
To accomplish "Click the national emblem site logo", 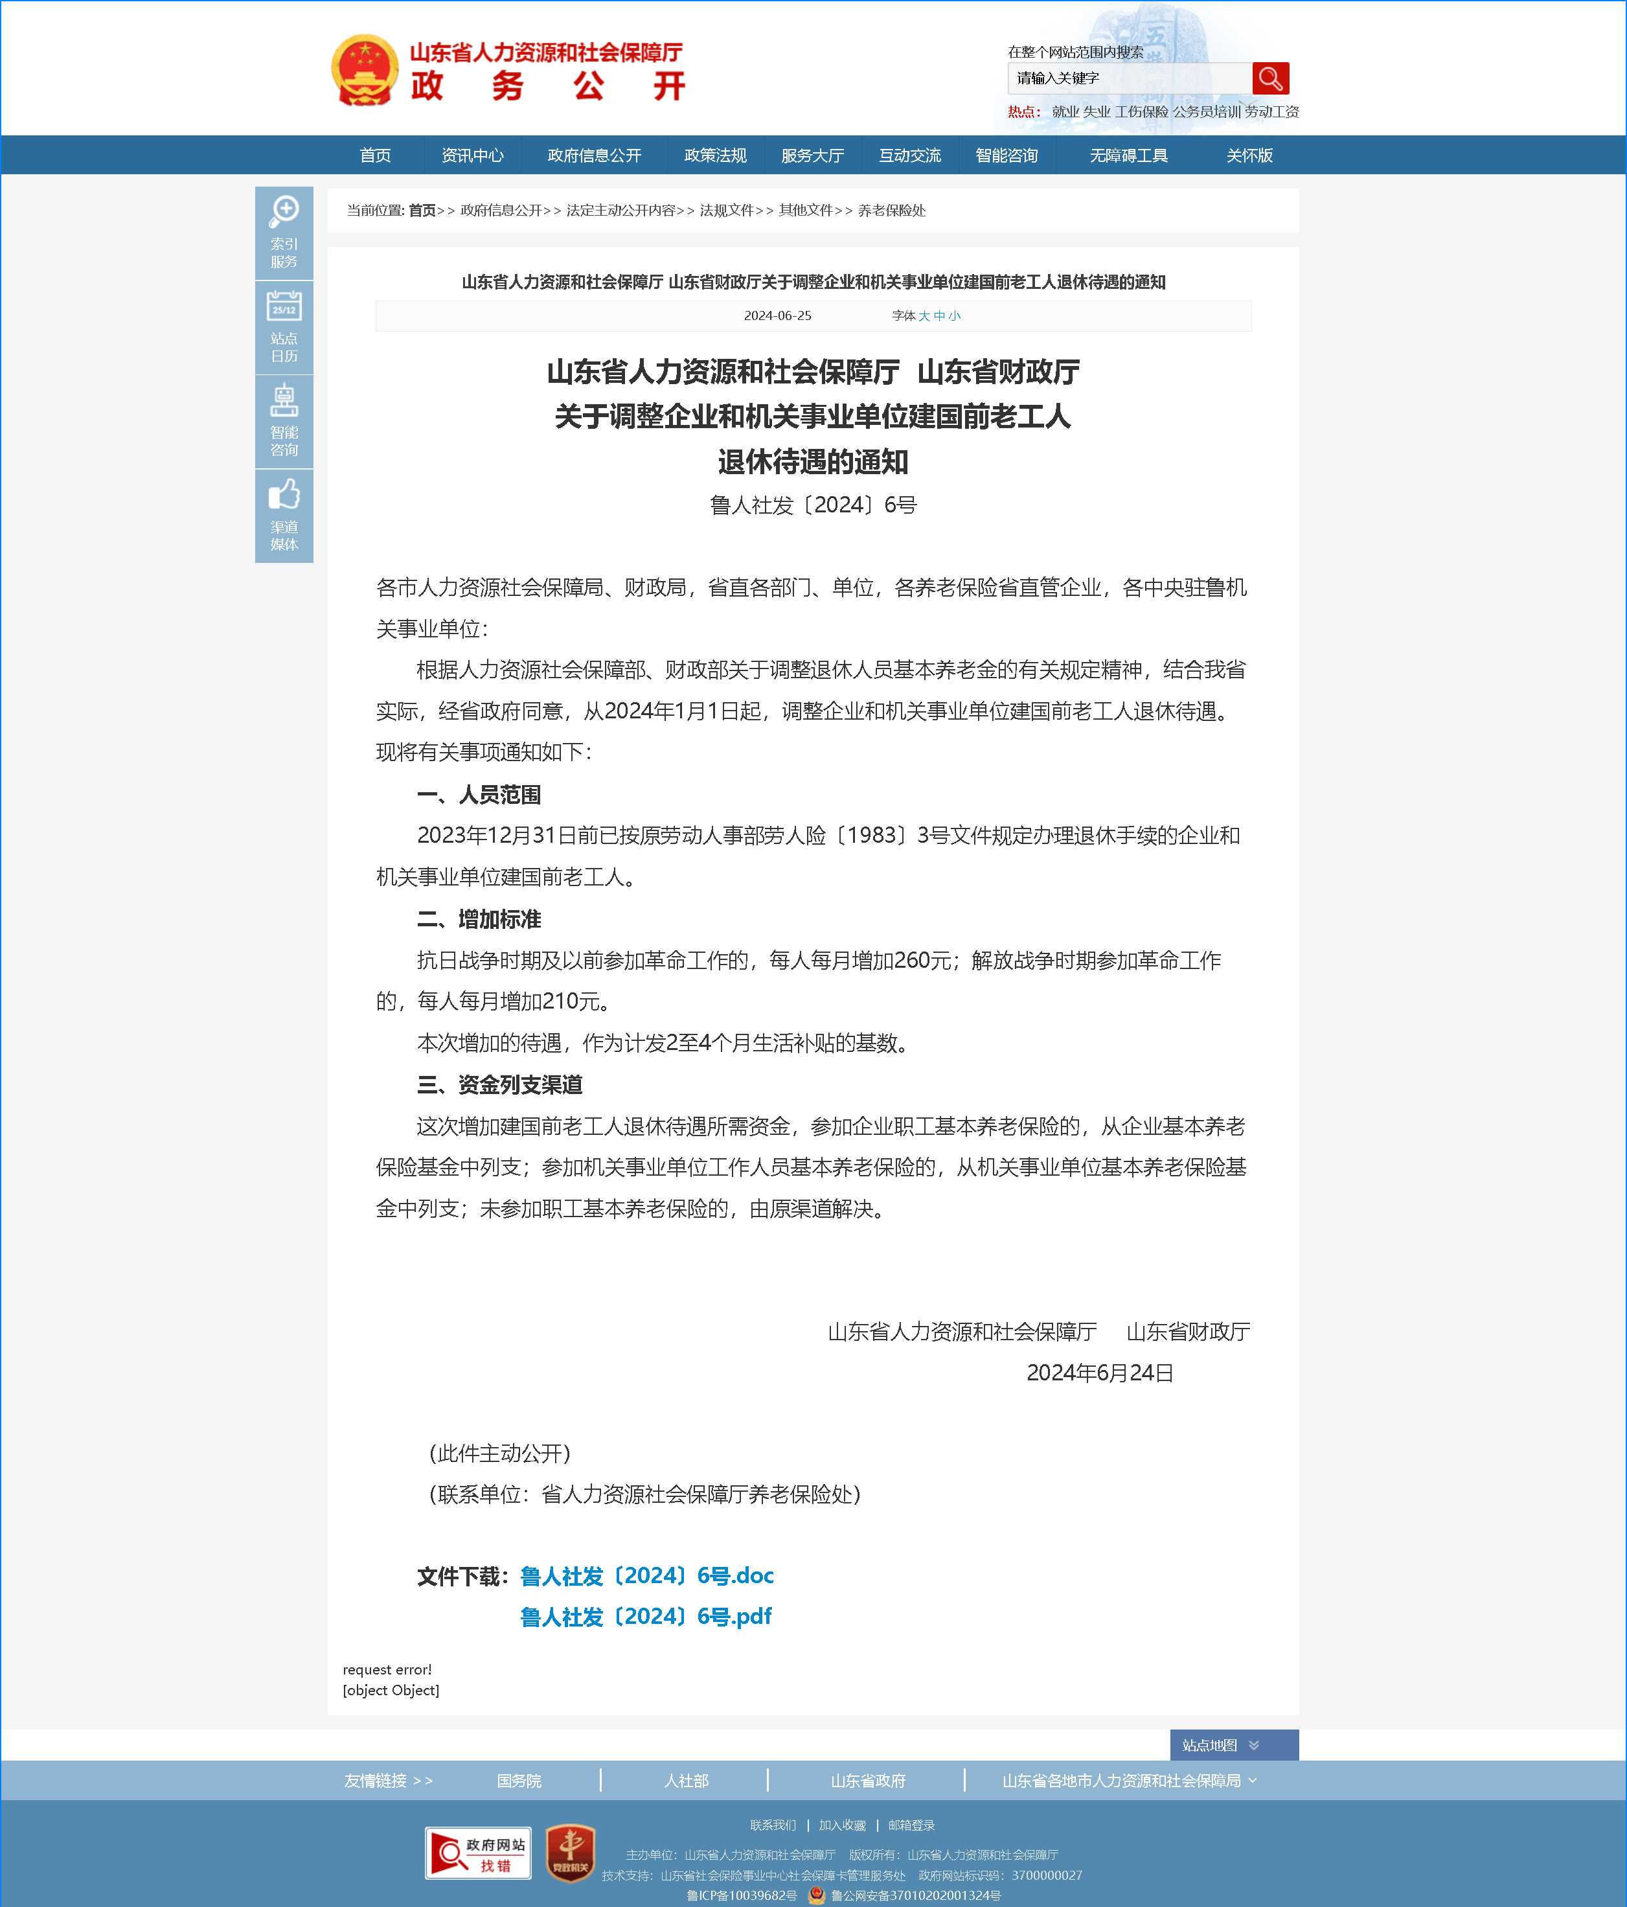I will click(x=365, y=70).
